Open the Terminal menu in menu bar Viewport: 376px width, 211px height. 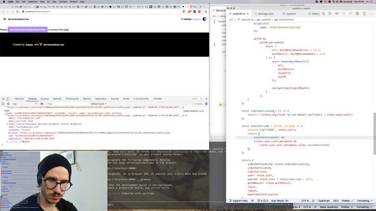coord(63,1)
